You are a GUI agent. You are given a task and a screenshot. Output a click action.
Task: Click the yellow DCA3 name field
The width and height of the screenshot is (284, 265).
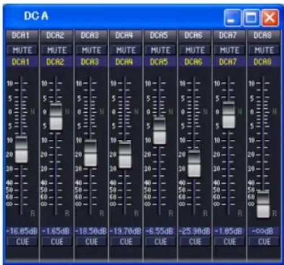click(91, 62)
